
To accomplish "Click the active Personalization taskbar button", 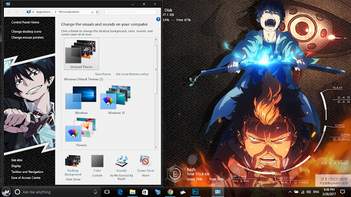I will point(218,192).
